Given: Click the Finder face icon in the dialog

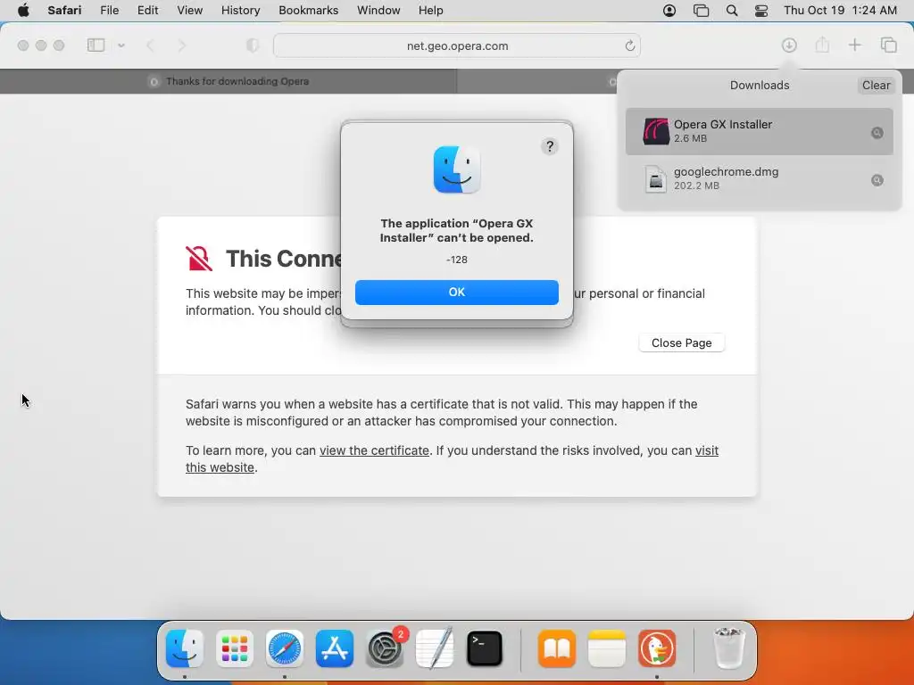Looking at the screenshot, I should click(x=456, y=169).
